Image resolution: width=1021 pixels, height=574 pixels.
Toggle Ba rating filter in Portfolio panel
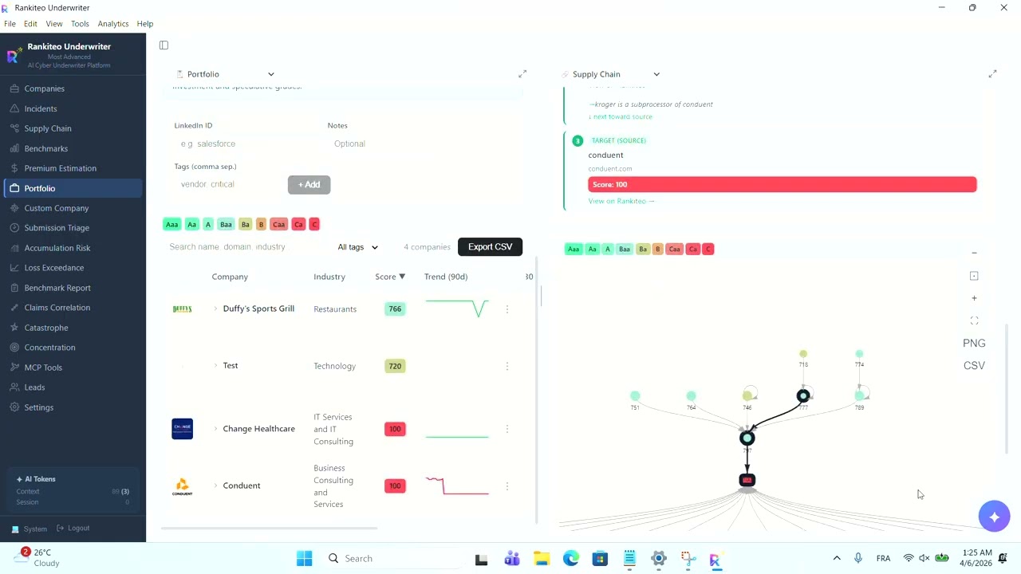[245, 225]
